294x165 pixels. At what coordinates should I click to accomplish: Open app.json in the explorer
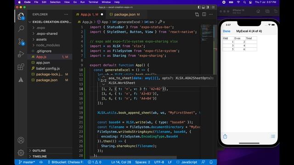(50, 63)
